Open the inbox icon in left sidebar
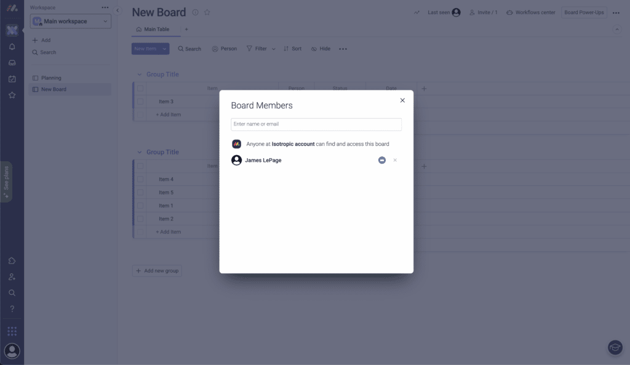 pyautogui.click(x=12, y=62)
